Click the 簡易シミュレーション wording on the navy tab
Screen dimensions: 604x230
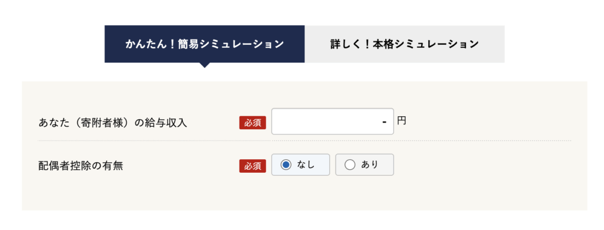pos(231,44)
